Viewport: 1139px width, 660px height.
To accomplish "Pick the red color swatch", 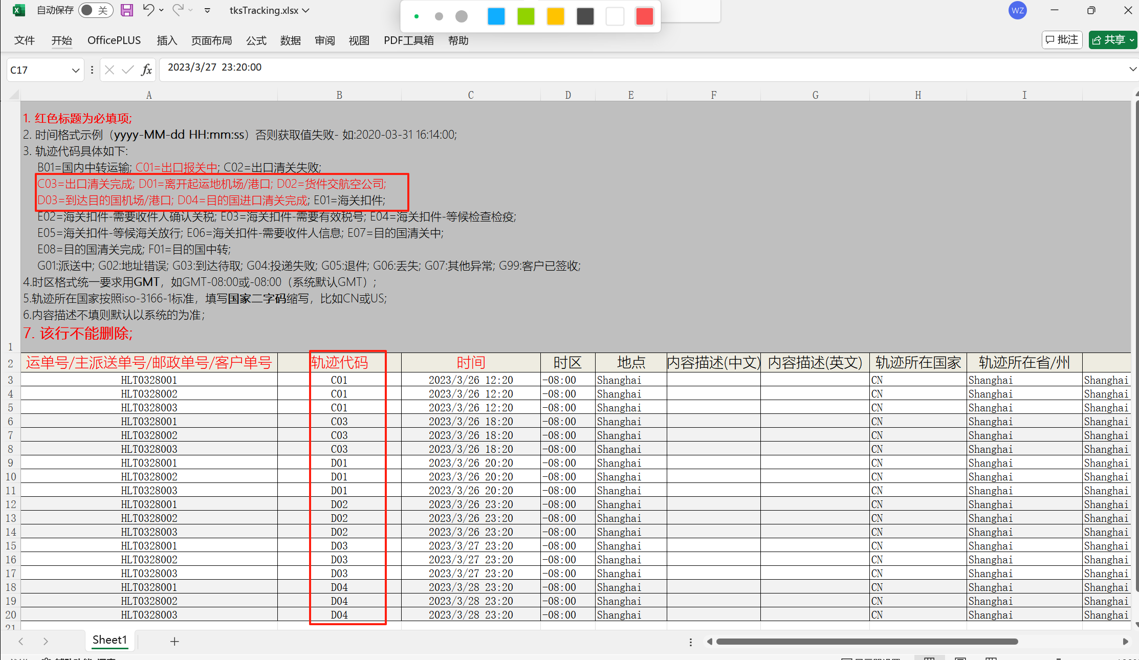I will pyautogui.click(x=644, y=16).
